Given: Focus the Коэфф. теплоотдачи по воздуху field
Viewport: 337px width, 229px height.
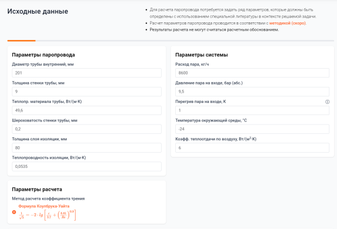Looking at the screenshot, I should pos(252,148).
